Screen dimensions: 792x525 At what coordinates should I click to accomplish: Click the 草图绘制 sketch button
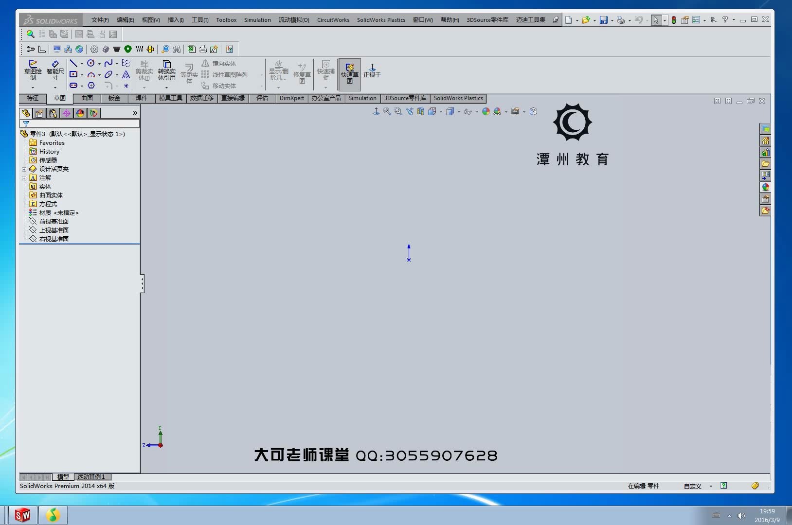(32, 70)
